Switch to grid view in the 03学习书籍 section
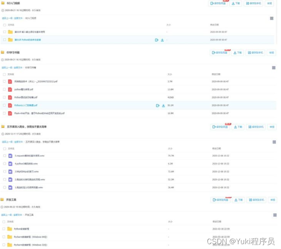This screenshot has height=249, width=281. 274,68
